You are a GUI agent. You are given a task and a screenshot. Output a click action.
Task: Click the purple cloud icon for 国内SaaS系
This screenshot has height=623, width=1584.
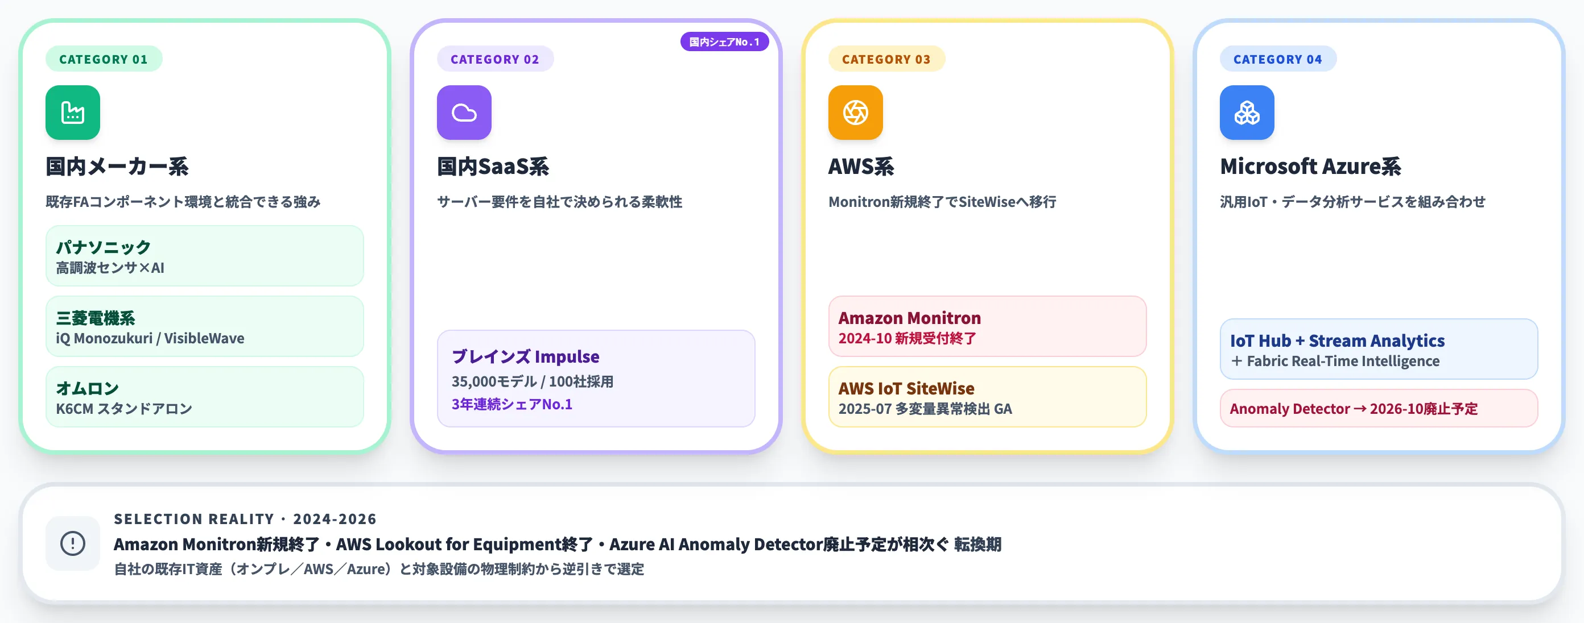[x=464, y=113]
